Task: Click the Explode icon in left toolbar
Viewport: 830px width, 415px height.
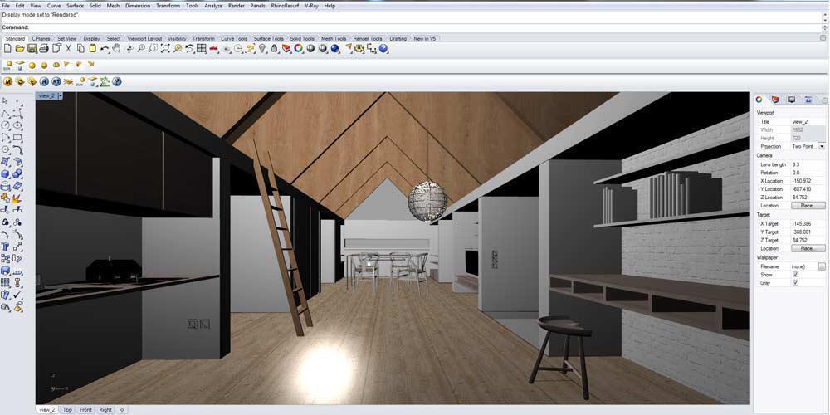Action: click(17, 198)
